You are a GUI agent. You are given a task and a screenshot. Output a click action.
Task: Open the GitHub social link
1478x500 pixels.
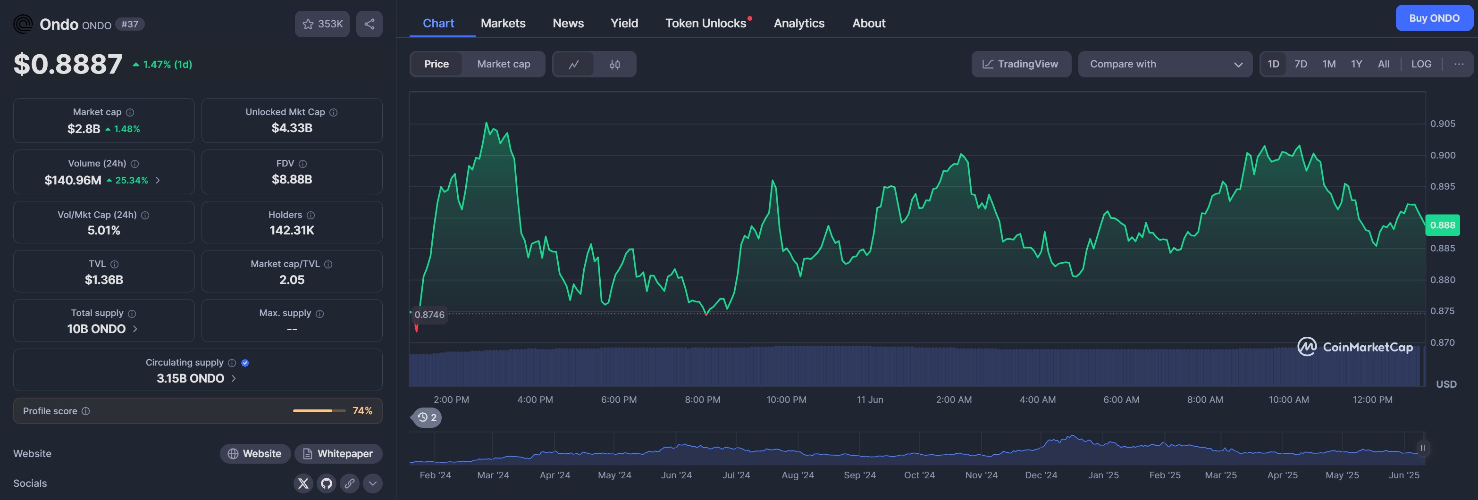click(x=327, y=483)
